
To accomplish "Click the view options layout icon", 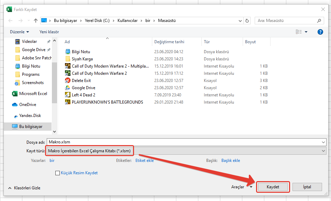I will [x=298, y=32].
